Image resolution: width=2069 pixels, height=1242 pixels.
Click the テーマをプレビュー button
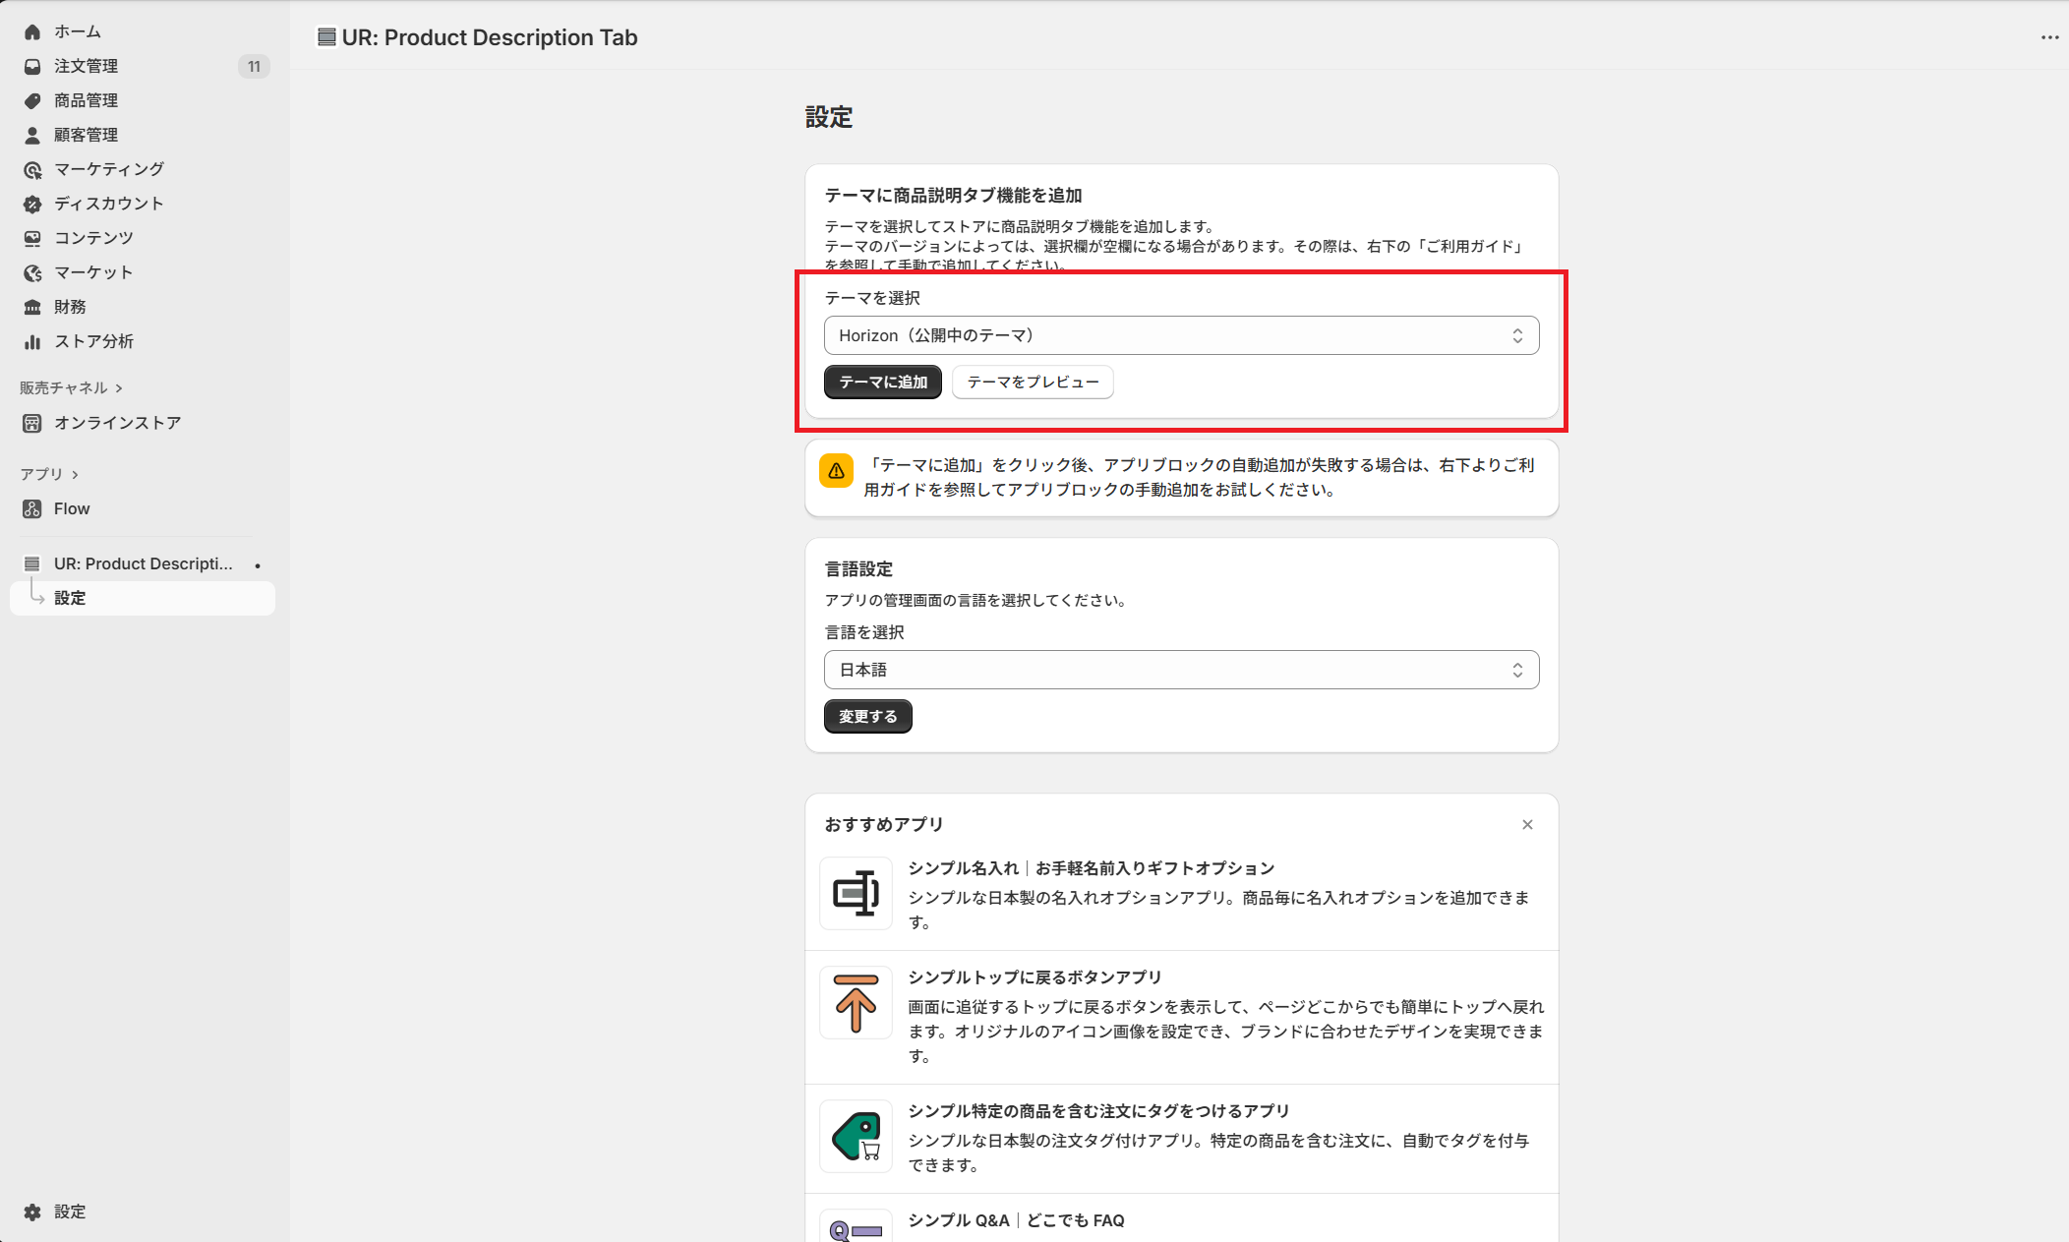[1032, 382]
